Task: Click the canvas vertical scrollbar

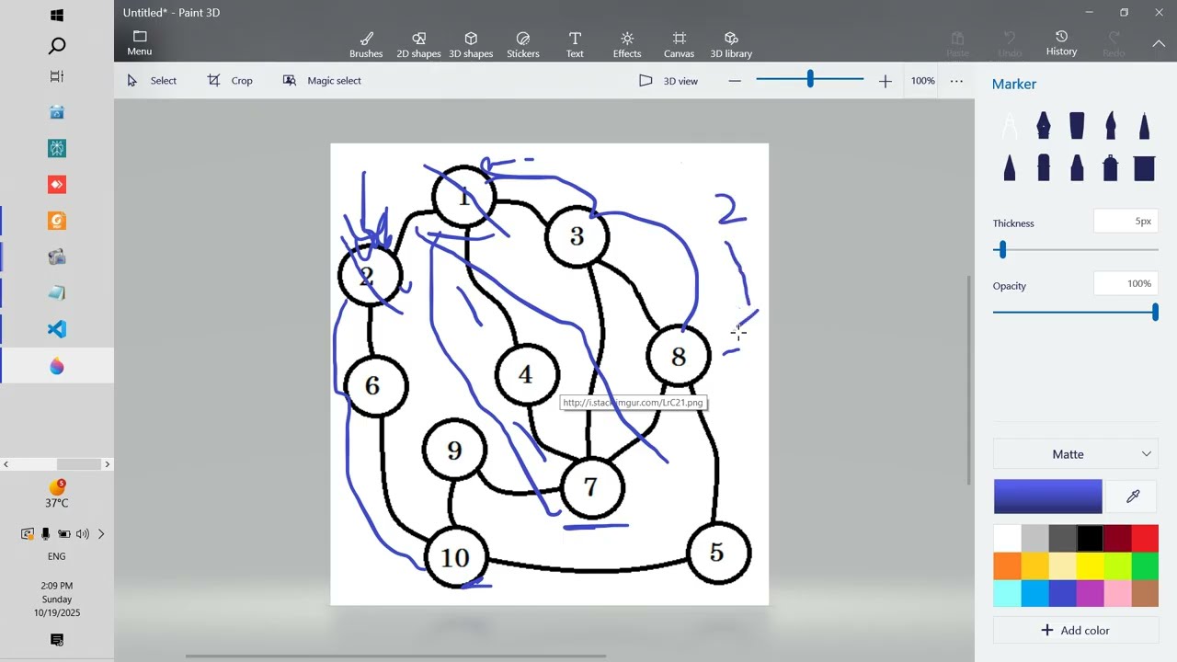Action: (x=969, y=379)
